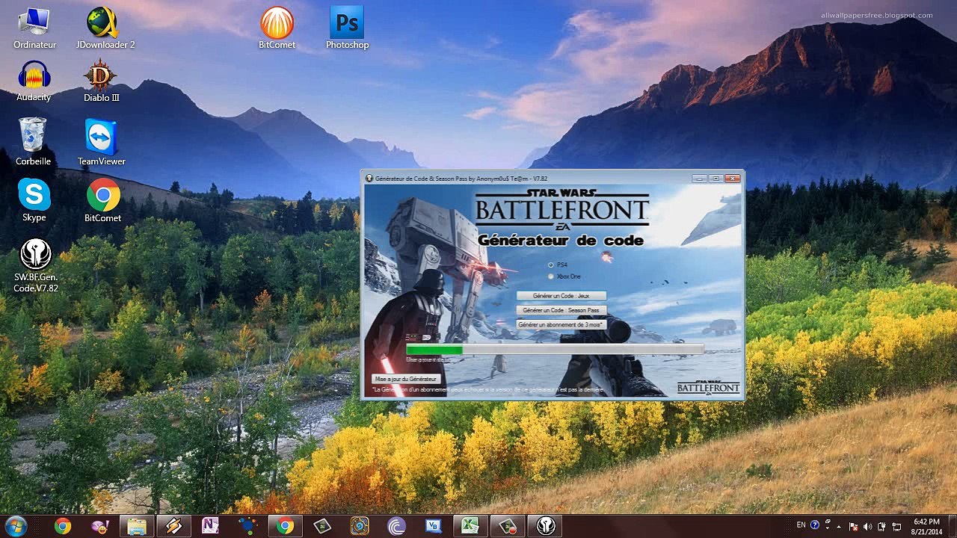The height and width of the screenshot is (538, 957).
Task: Choose the Xbox One platform option
Action: coord(551,276)
